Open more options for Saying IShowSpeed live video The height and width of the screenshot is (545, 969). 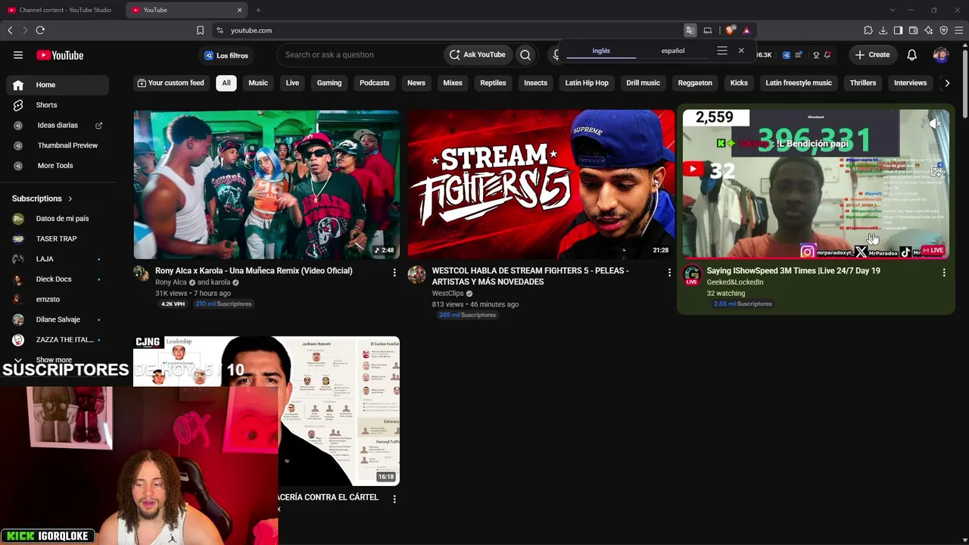coord(944,272)
